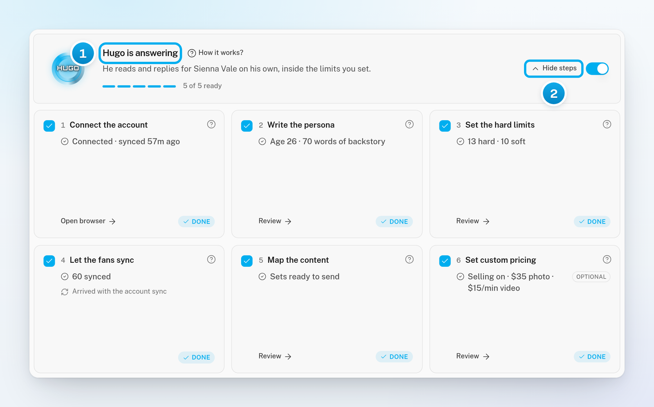The width and height of the screenshot is (654, 407).
Task: Click the Open browser link
Action: click(x=88, y=221)
